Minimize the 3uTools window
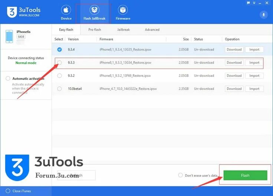Viewport: 273px width, 196px height. (x=260, y=3)
